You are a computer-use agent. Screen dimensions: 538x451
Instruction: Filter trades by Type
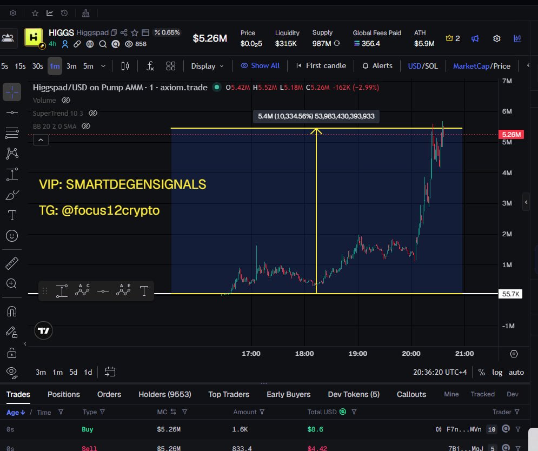coord(102,412)
